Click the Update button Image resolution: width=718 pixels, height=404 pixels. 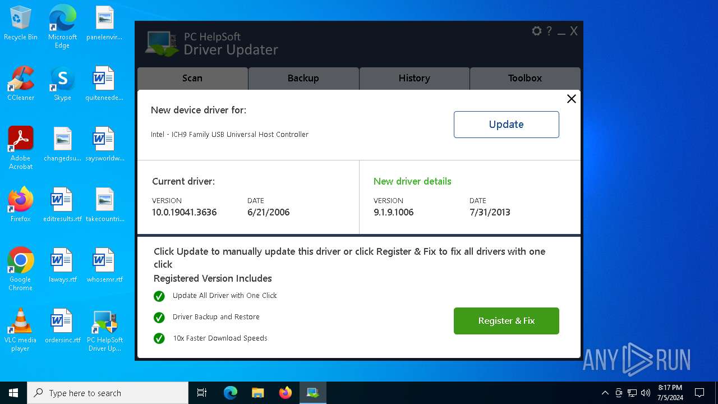tap(507, 125)
